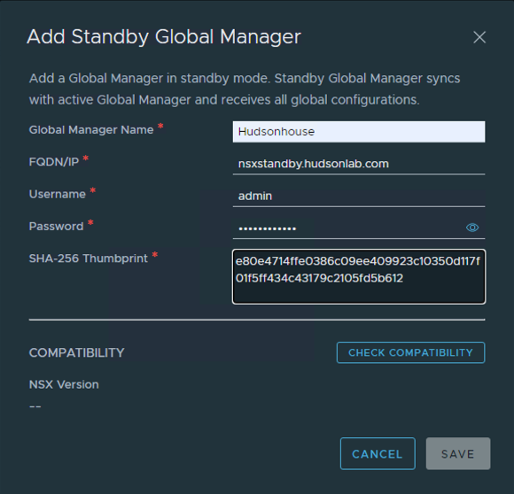Cancel adding the standby manager

378,454
